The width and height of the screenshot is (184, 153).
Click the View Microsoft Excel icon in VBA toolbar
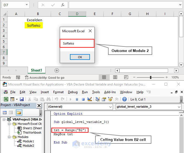click(6, 99)
